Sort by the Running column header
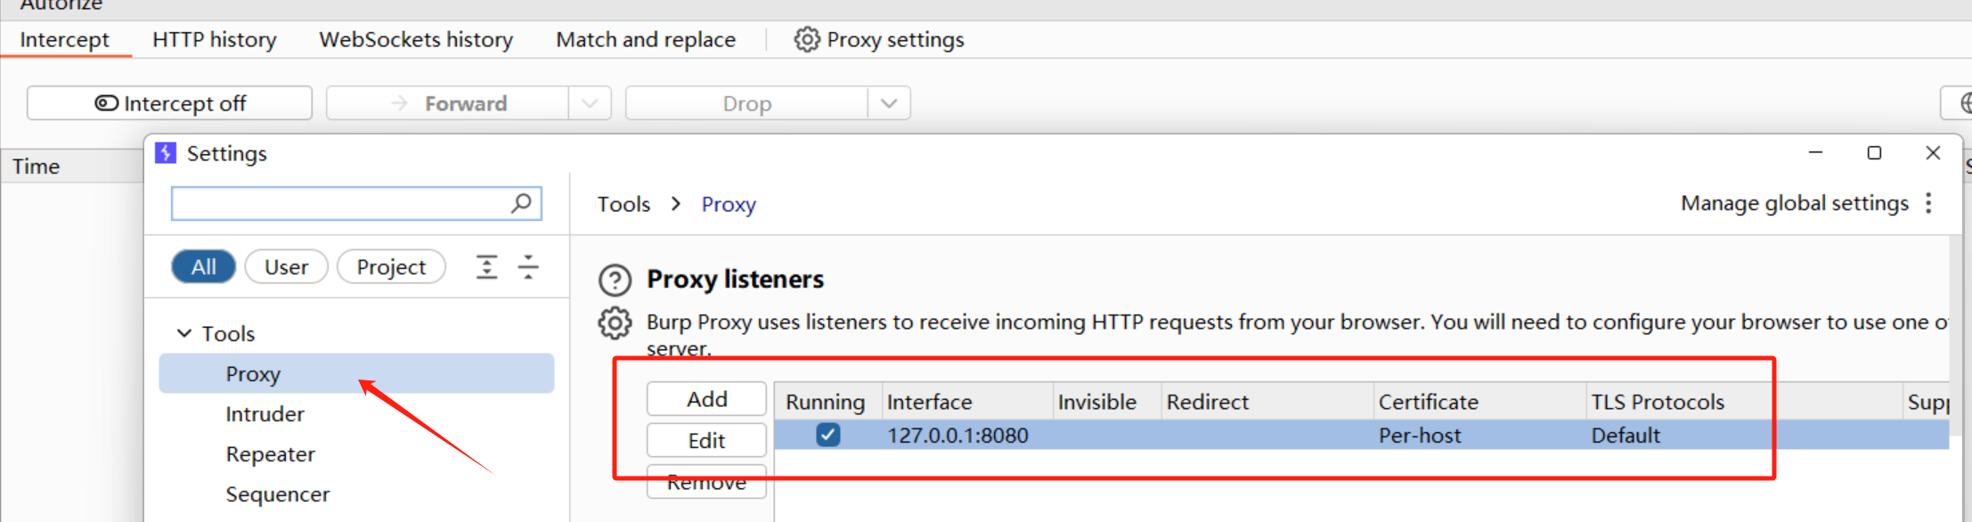 click(828, 402)
